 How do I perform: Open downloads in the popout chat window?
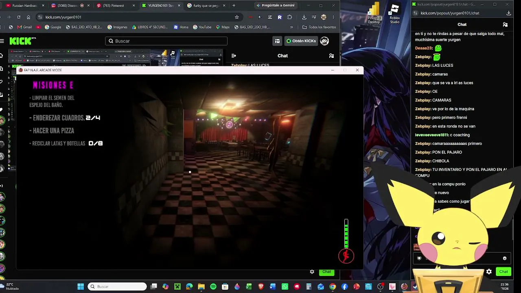509,13
